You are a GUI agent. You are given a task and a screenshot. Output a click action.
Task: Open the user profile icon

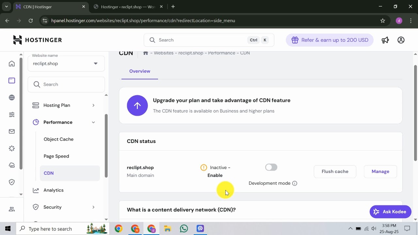[401, 40]
